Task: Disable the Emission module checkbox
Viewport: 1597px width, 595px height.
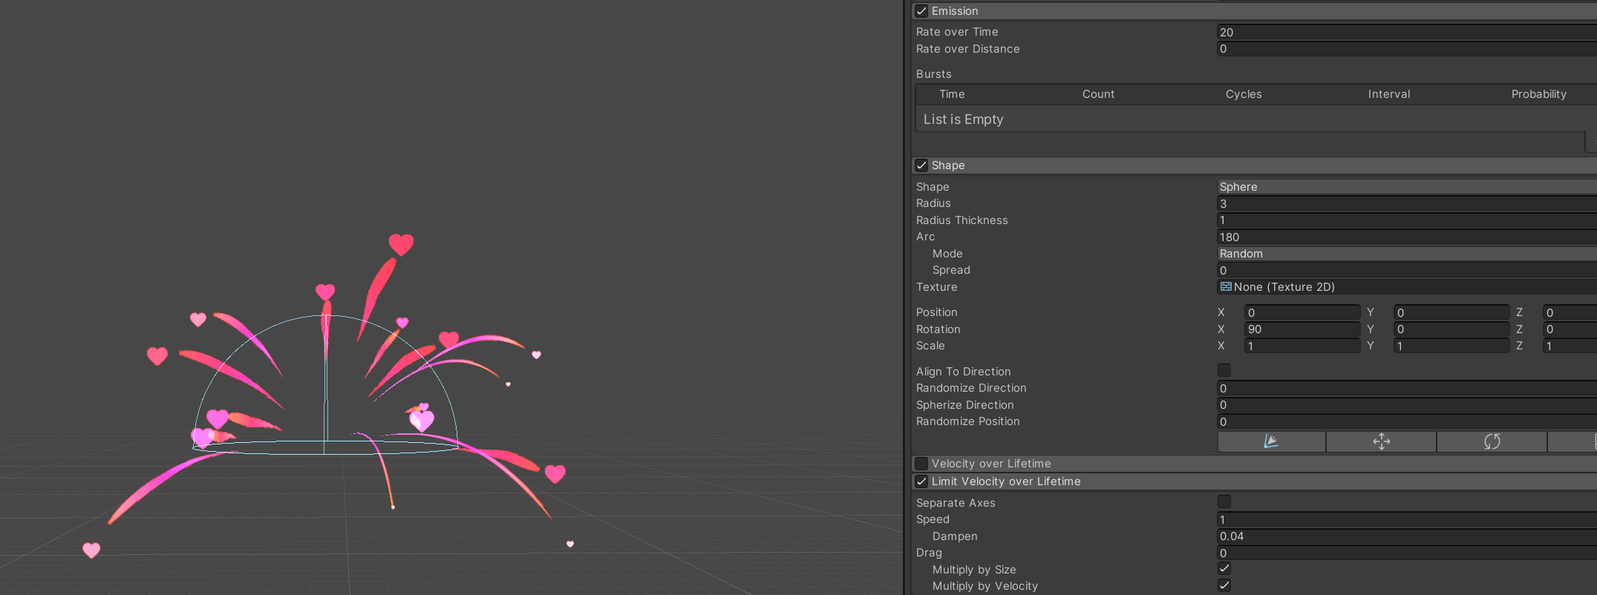Action: click(x=921, y=11)
